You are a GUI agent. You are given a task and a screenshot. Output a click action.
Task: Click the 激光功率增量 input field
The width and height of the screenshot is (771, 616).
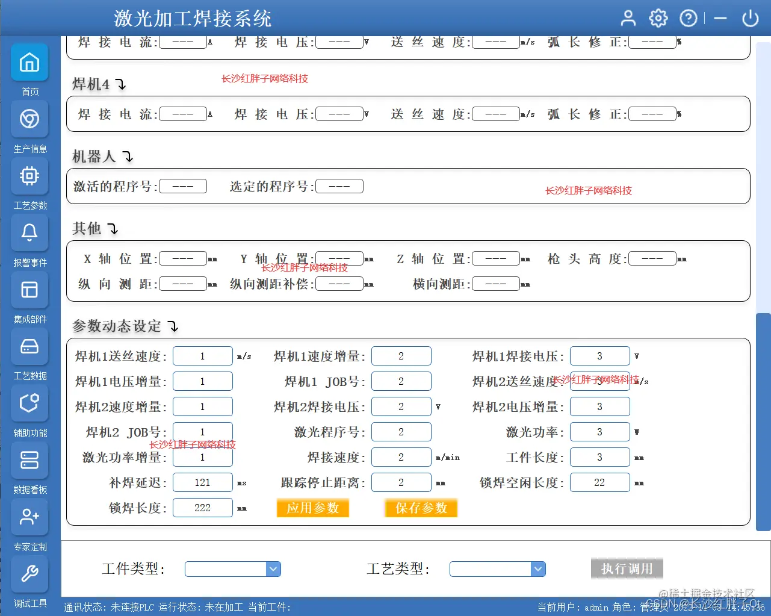pos(203,457)
